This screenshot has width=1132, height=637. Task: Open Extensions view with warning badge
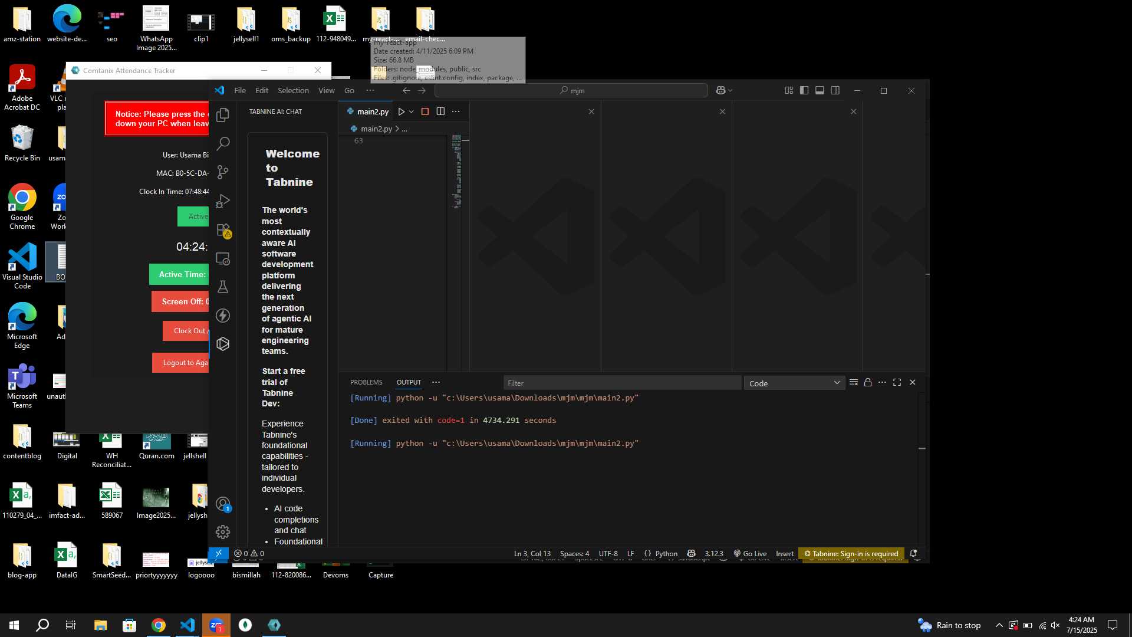[223, 230]
